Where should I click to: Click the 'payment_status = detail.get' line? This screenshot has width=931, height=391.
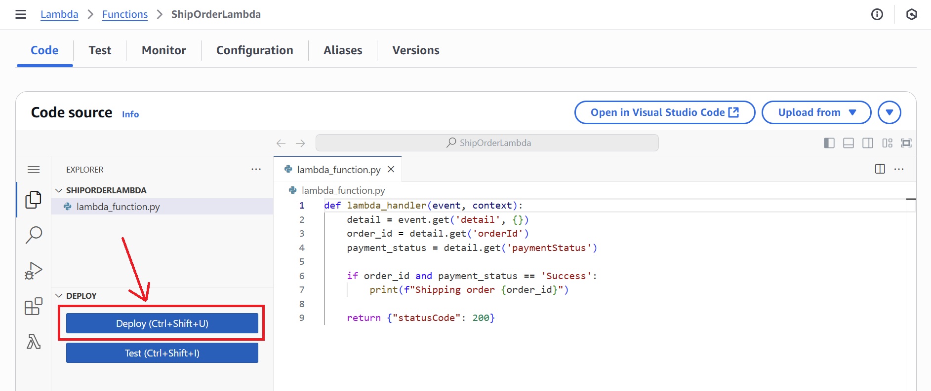pos(472,248)
